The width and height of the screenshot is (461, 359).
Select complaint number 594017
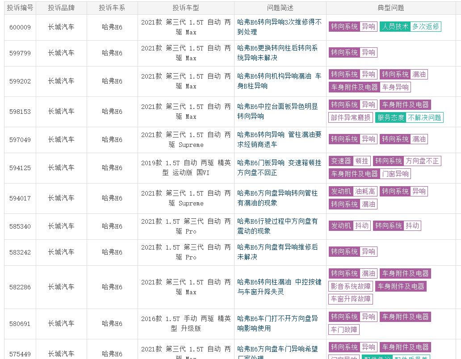point(20,198)
